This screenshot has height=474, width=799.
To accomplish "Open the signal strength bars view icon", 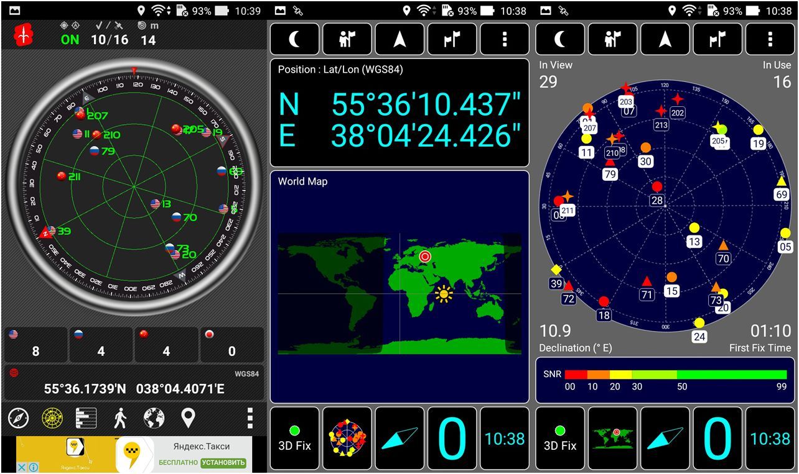I will tap(86, 418).
